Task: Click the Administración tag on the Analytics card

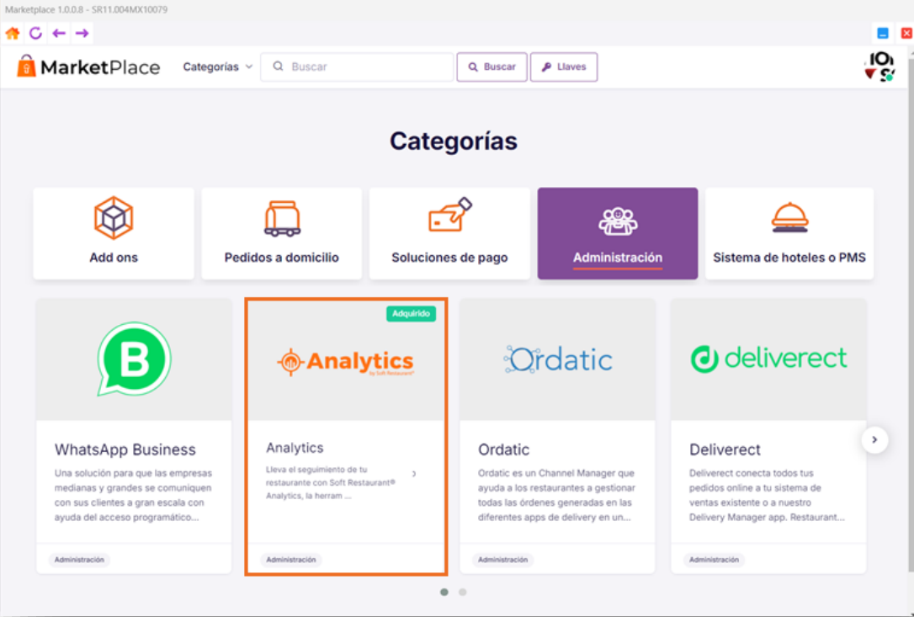Action: coord(291,560)
